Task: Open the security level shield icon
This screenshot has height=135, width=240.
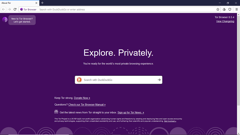Action: tap(230, 9)
